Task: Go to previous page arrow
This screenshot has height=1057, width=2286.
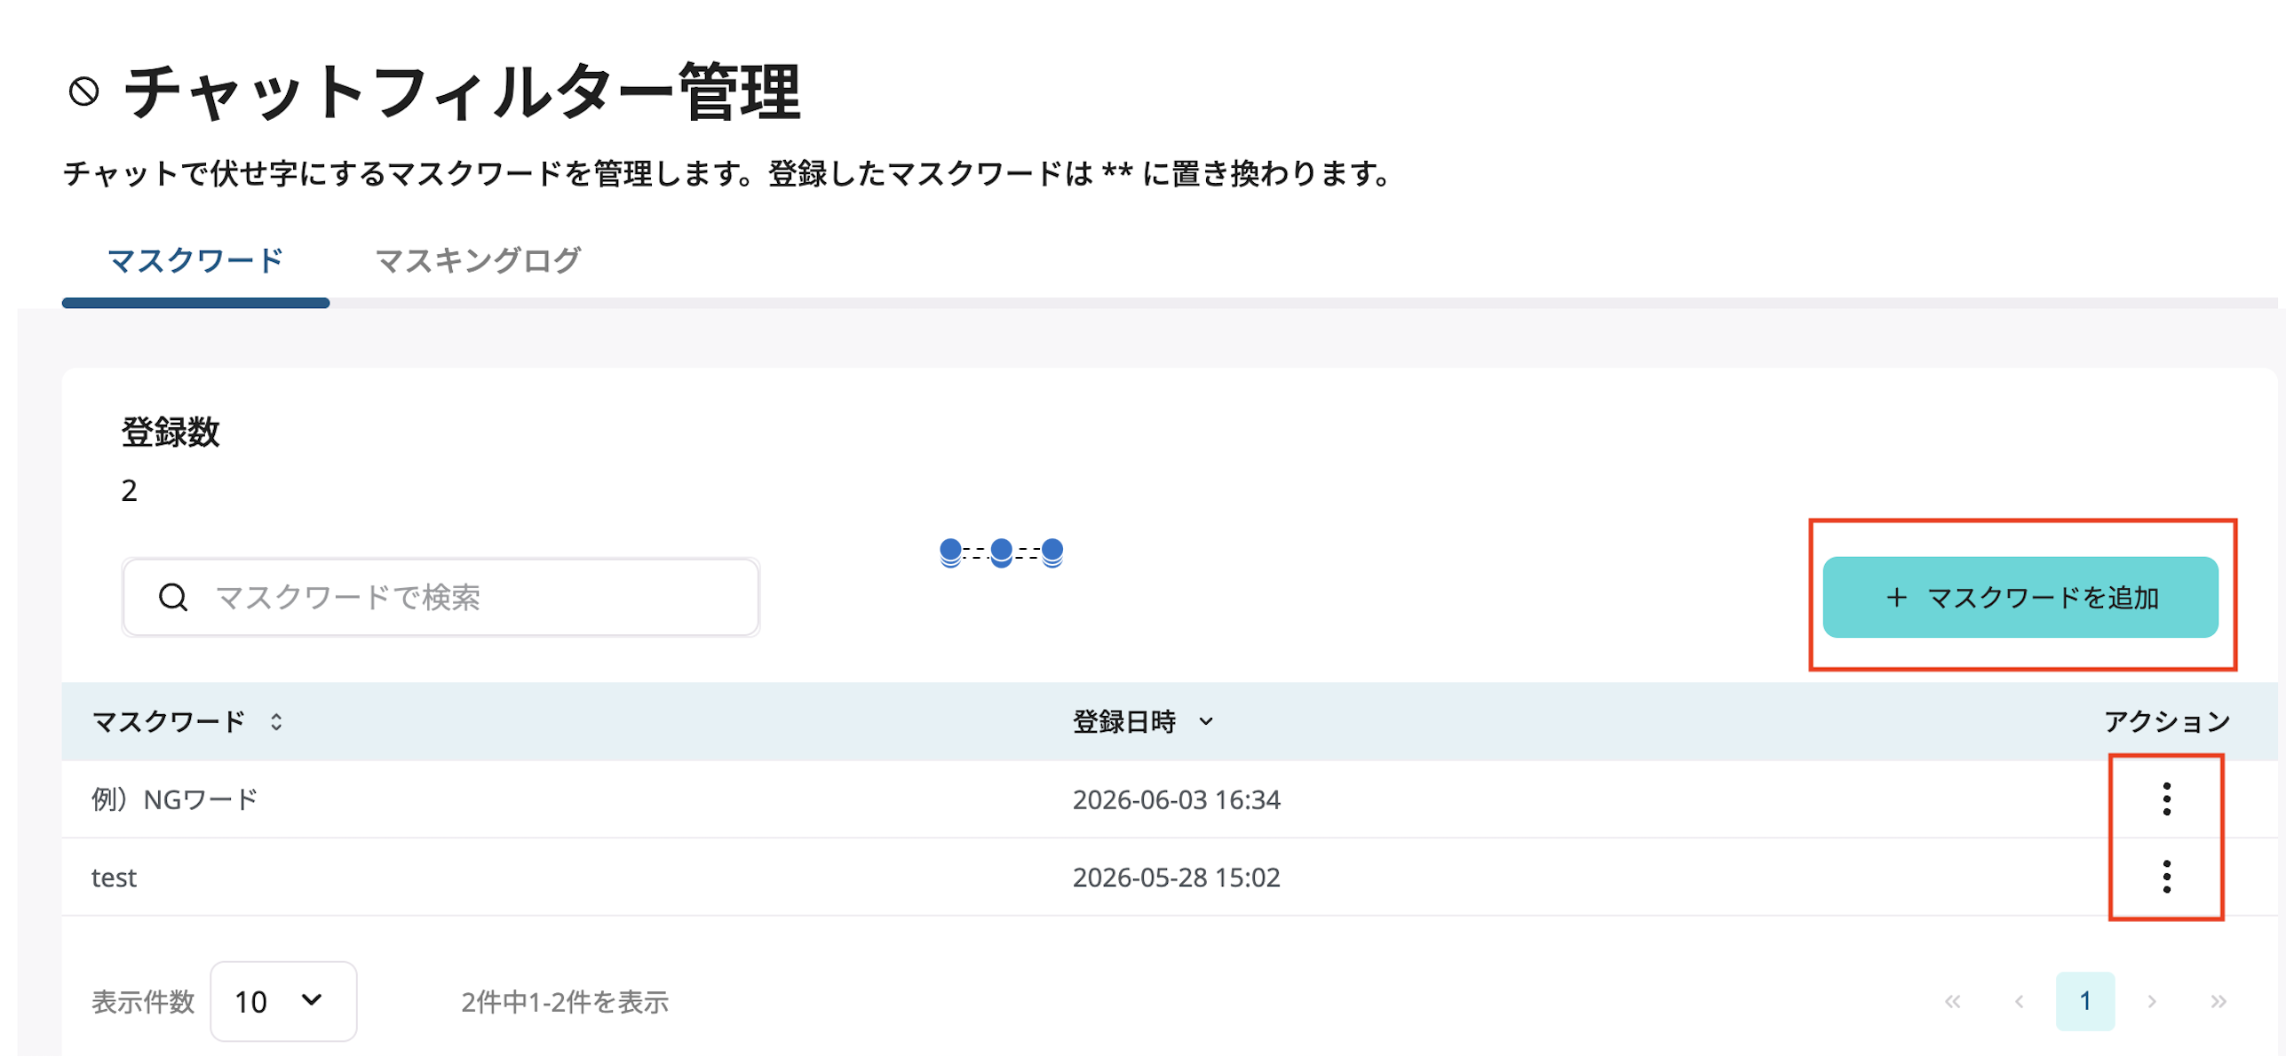Action: (2019, 1001)
